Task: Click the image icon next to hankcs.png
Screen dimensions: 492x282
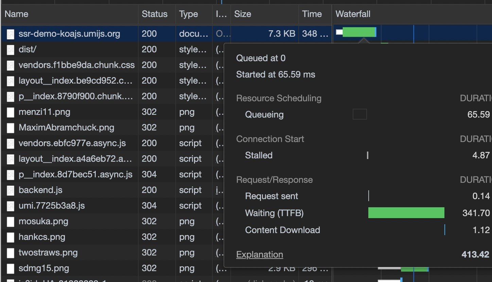Action: pos(10,237)
